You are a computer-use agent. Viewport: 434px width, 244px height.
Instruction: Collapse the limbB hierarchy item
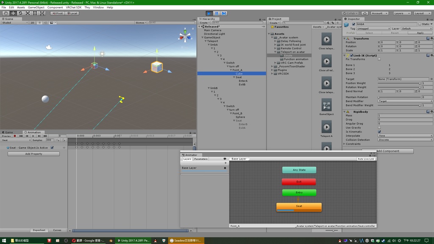(x=209, y=88)
